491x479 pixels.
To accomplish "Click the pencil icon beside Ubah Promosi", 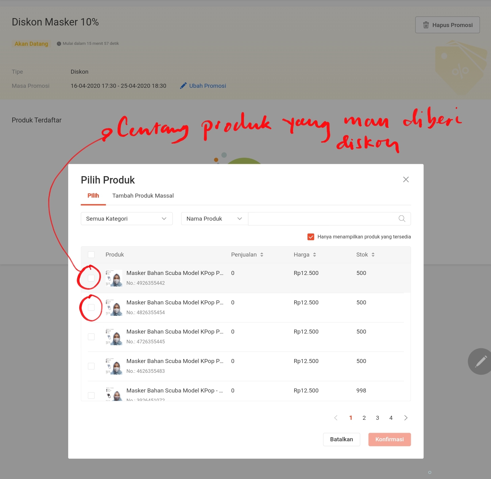I will coord(183,86).
